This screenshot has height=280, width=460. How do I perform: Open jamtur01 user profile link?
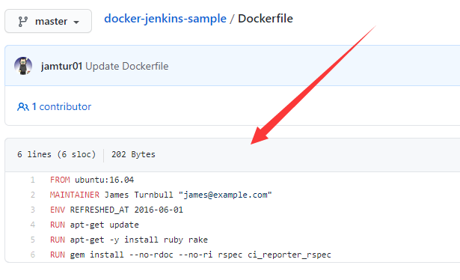(61, 66)
